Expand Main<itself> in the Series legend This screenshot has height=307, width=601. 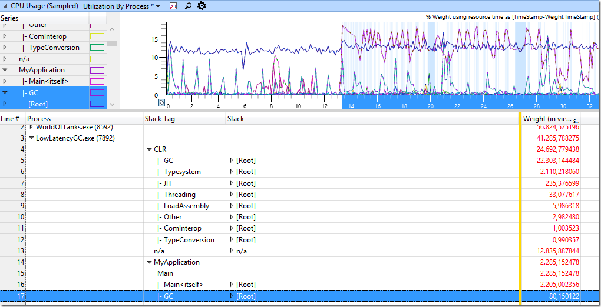[x=5, y=81]
